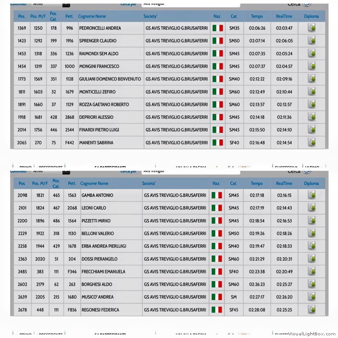Download diploma for FRECCHIAMI EMANUELA
This screenshot has width=338, height=338.
coord(312,271)
